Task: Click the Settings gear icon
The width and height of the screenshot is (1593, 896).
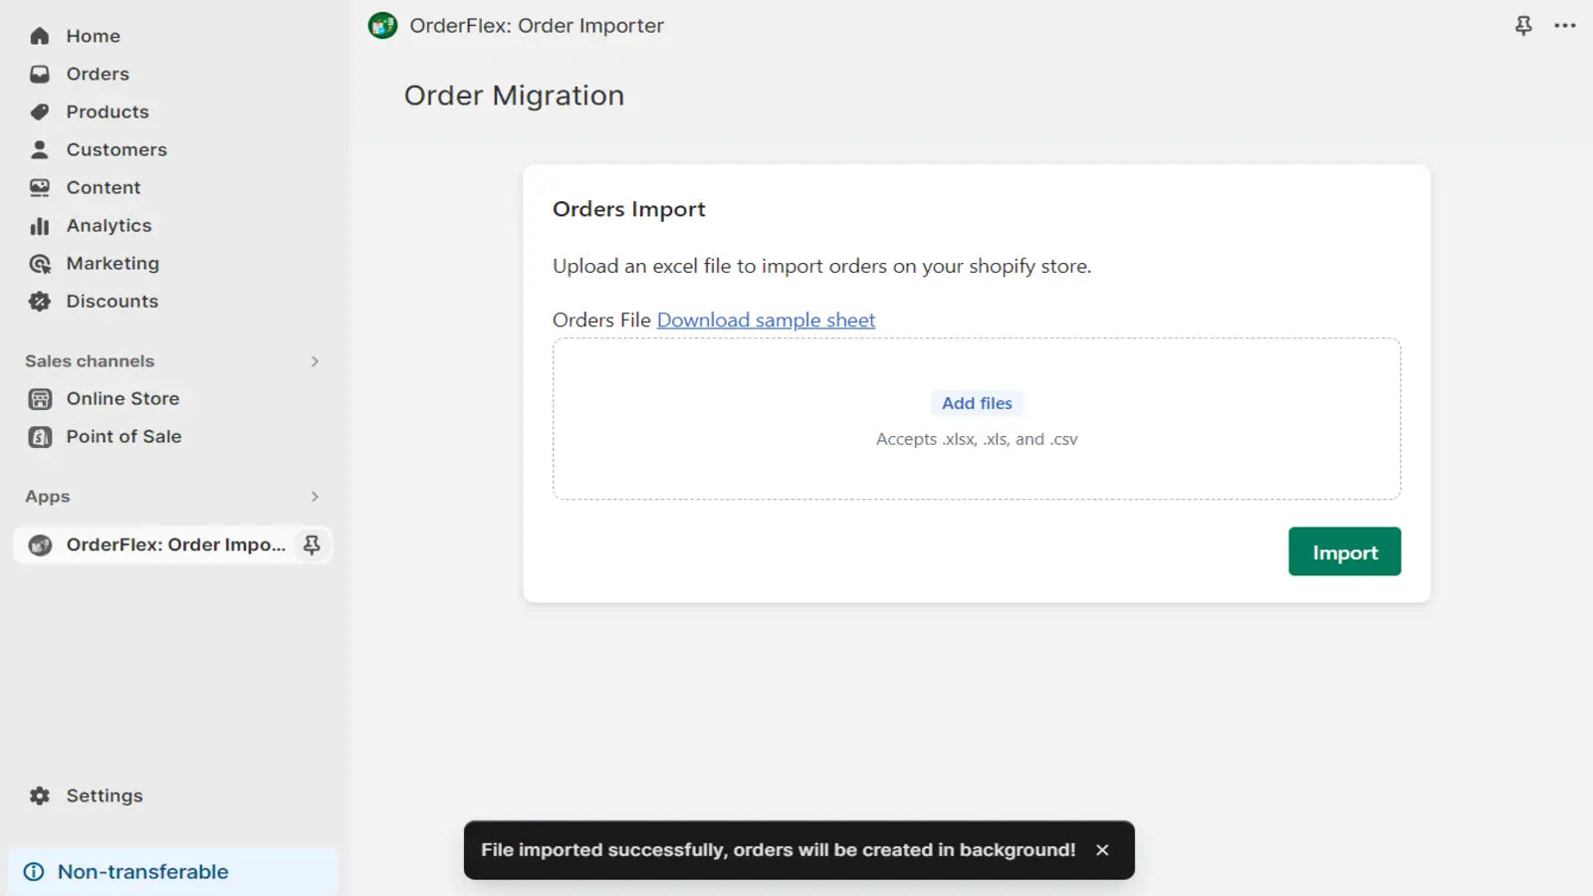Action: [x=40, y=795]
